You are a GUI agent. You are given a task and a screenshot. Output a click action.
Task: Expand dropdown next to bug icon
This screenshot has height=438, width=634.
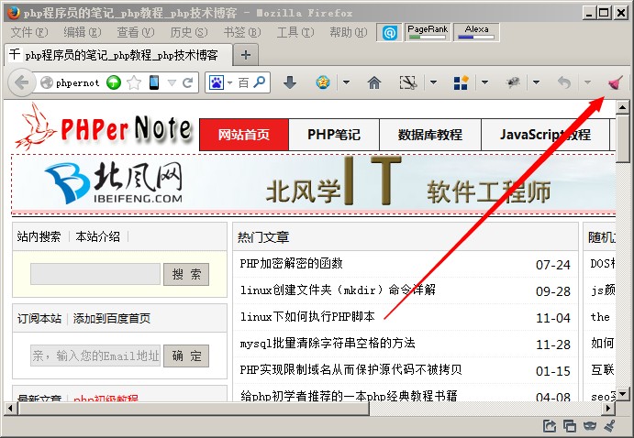point(536,82)
